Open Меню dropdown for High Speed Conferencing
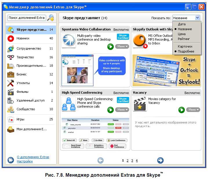 (x=122, y=110)
